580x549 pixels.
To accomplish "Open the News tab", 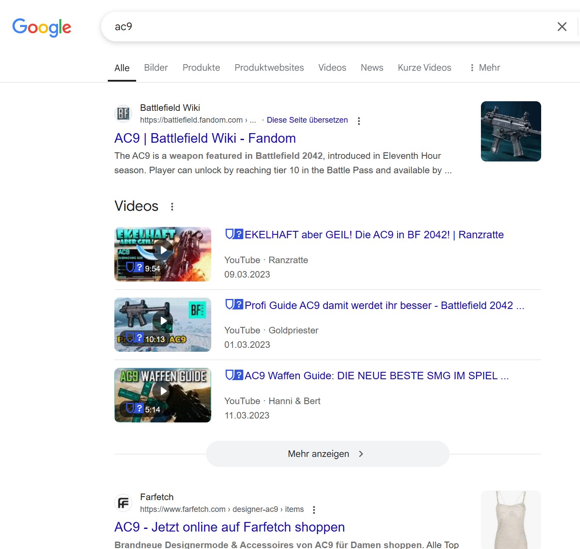I will coord(372,68).
